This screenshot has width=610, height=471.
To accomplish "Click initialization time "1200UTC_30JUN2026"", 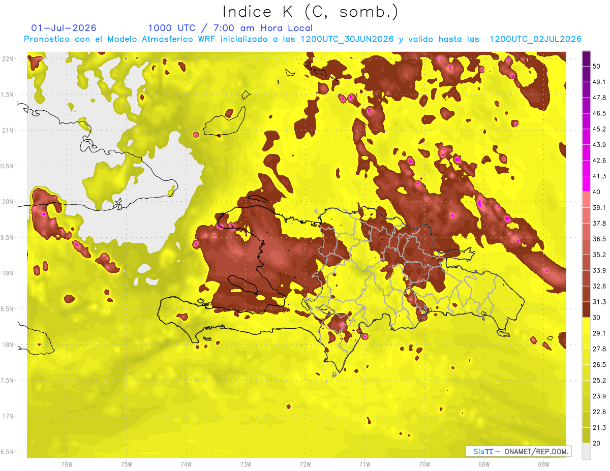I will [347, 39].
